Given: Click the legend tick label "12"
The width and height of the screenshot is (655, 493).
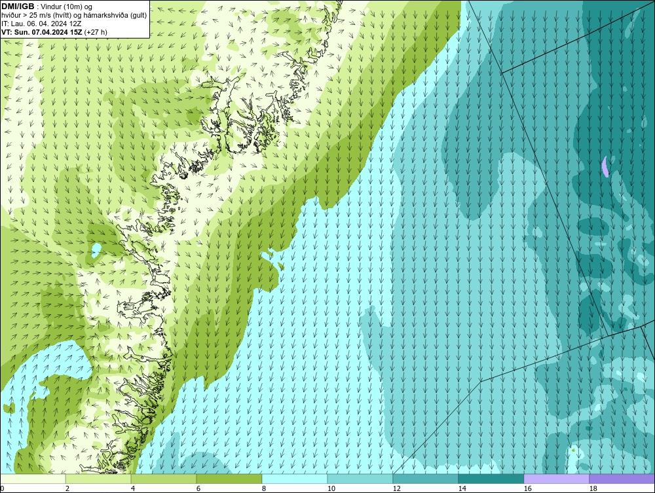Looking at the screenshot, I should point(396,488).
